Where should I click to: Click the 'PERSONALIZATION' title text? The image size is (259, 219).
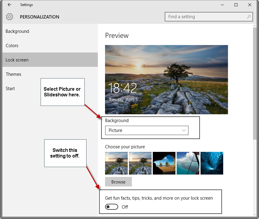pos(39,17)
